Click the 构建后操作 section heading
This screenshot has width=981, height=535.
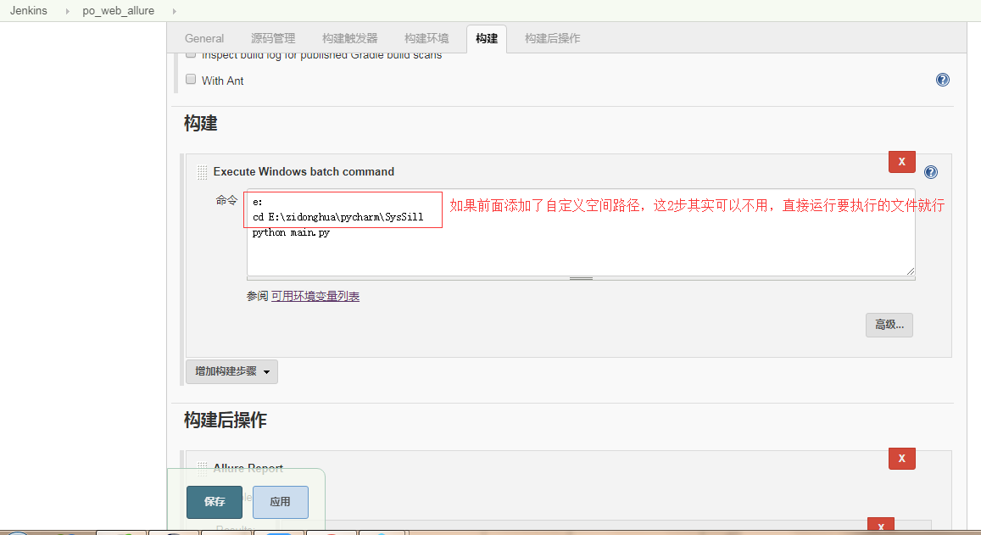coord(226,420)
